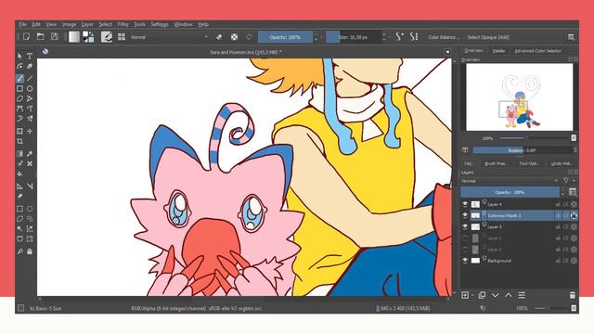Show the hidden Layer 2
Image resolution: width=594 pixels, height=334 pixels.
coord(465,249)
